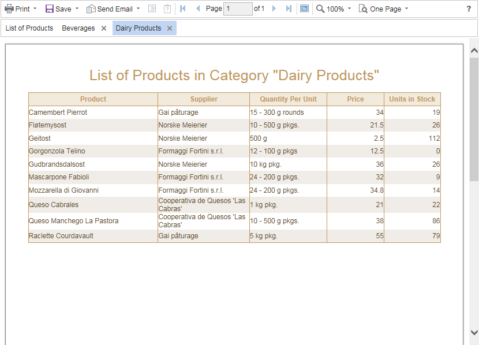Click the 10 kg pkg. cell
Image resolution: width=479 pixels, height=345 pixels.
(x=288, y=164)
